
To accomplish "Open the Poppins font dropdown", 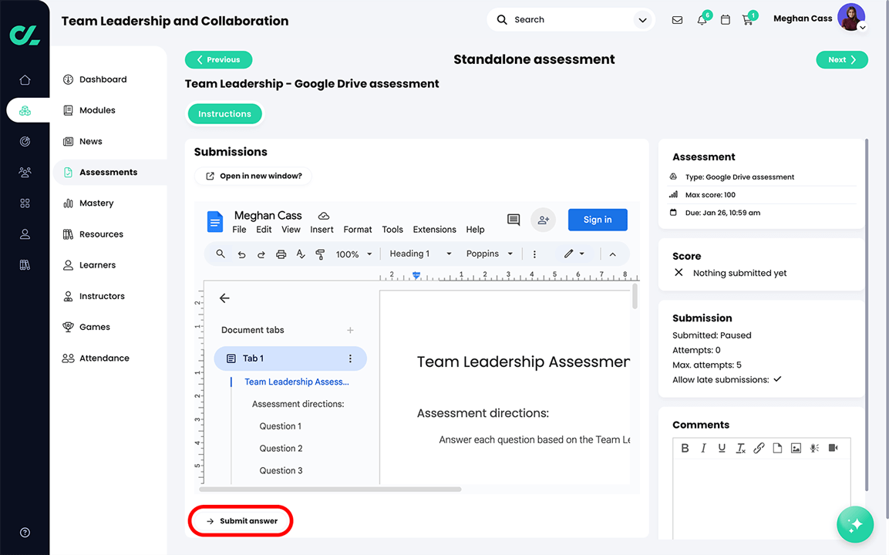I will (x=488, y=254).
